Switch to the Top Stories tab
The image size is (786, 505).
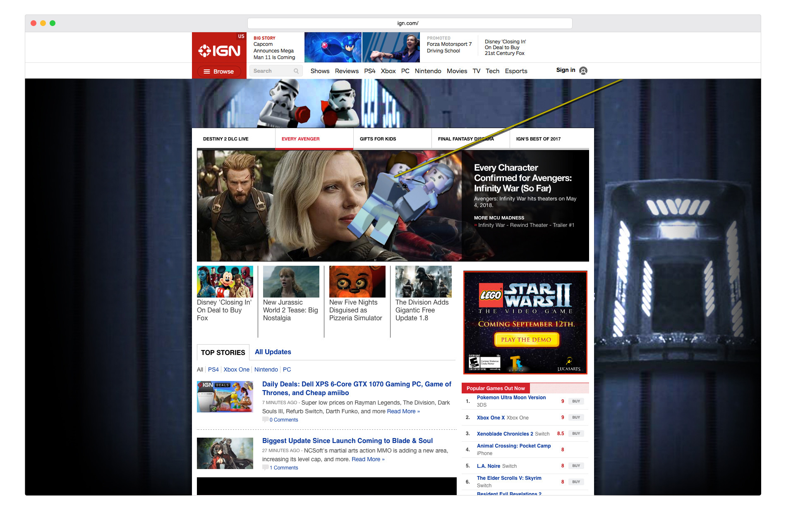click(223, 353)
